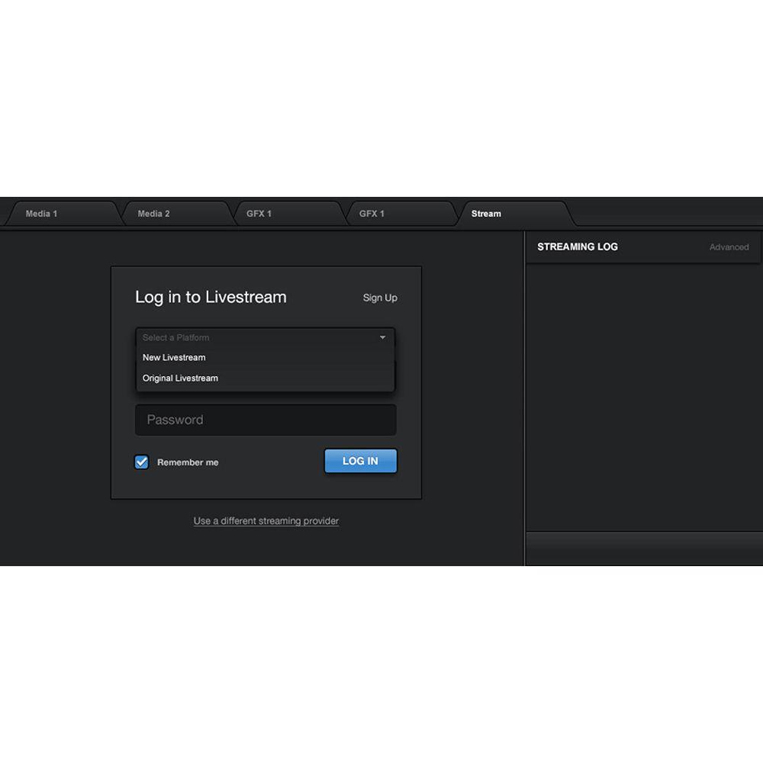Click the caret icon on the platform selector

382,337
